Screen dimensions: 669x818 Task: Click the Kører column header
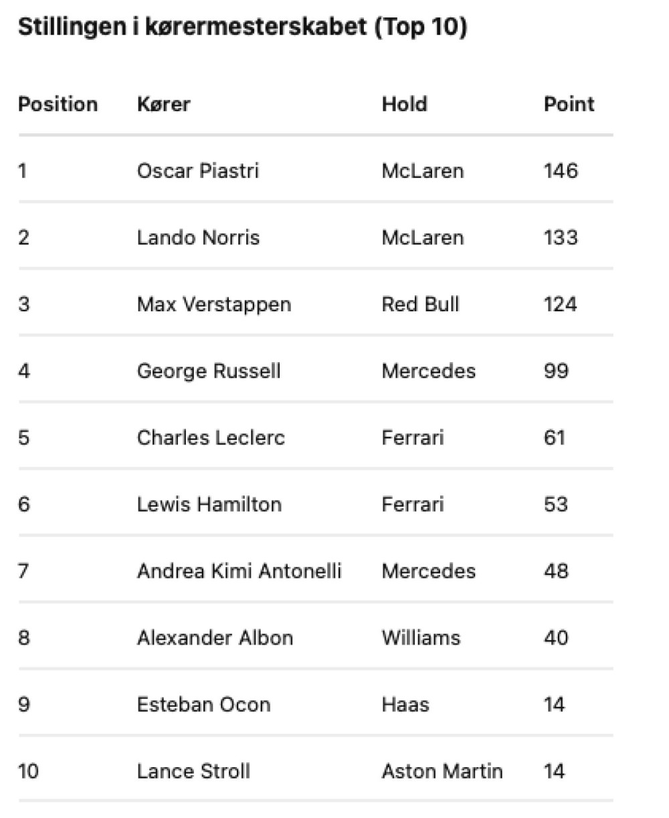pyautogui.click(x=164, y=104)
